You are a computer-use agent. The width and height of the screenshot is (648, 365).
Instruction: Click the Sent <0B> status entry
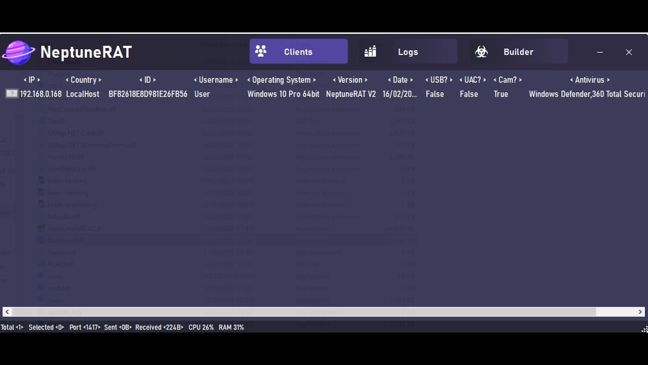point(118,327)
